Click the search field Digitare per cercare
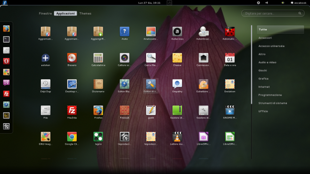Image resolution: width=310 pixels, height=174 pixels. coord(273,13)
